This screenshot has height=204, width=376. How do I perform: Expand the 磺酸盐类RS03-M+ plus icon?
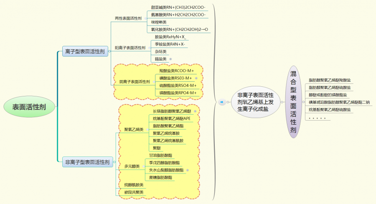pyautogui.click(x=196, y=78)
